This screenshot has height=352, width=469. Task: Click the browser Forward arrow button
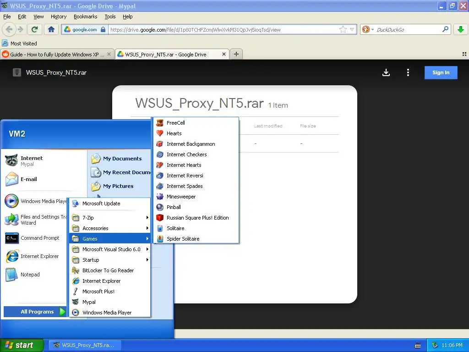(20, 29)
